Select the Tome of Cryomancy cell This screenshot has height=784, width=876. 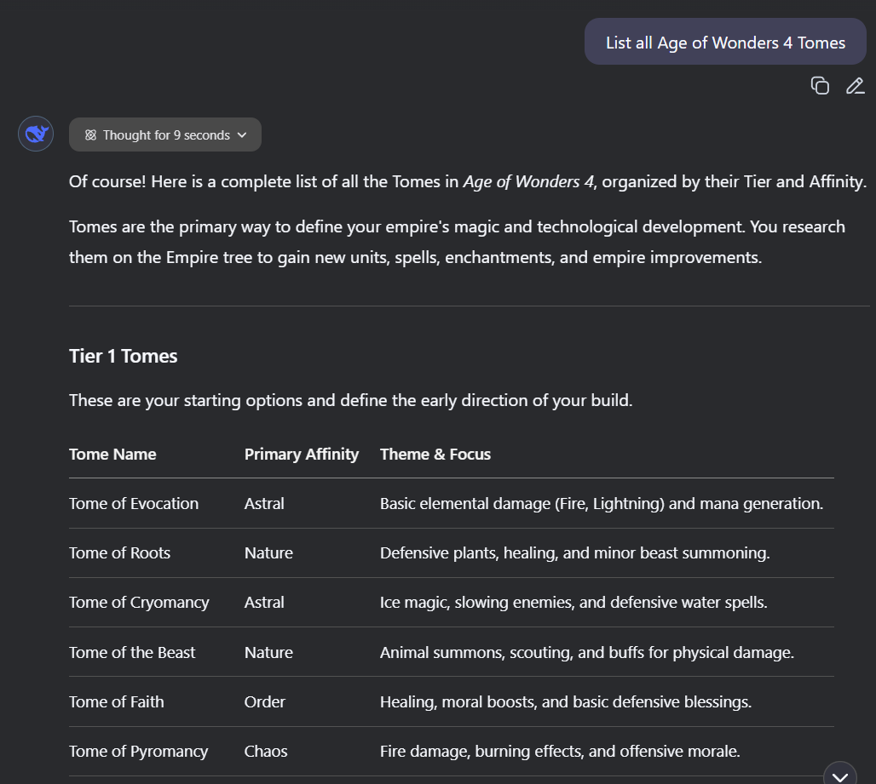coord(139,602)
